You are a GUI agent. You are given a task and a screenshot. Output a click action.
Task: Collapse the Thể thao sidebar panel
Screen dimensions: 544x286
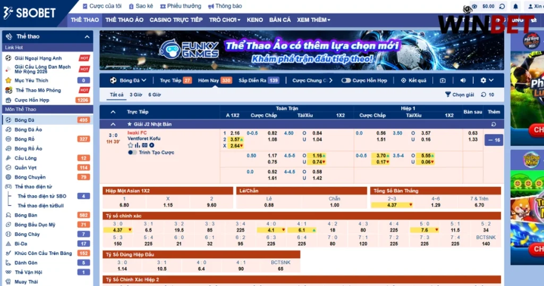pos(87,37)
